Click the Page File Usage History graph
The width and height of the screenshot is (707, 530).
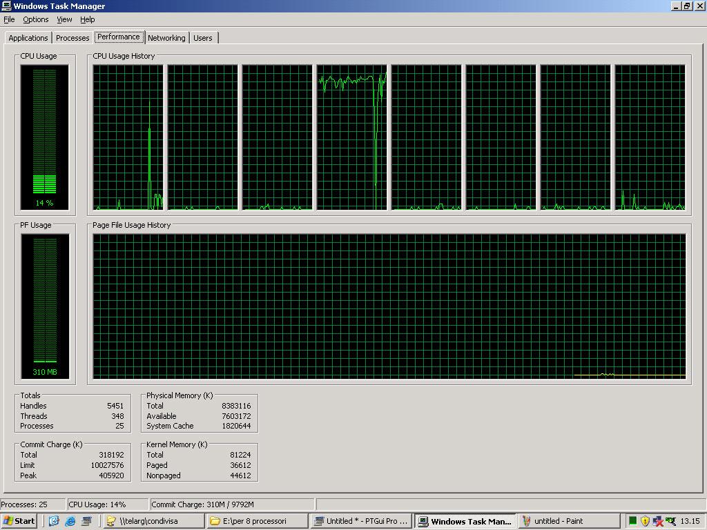(x=389, y=306)
